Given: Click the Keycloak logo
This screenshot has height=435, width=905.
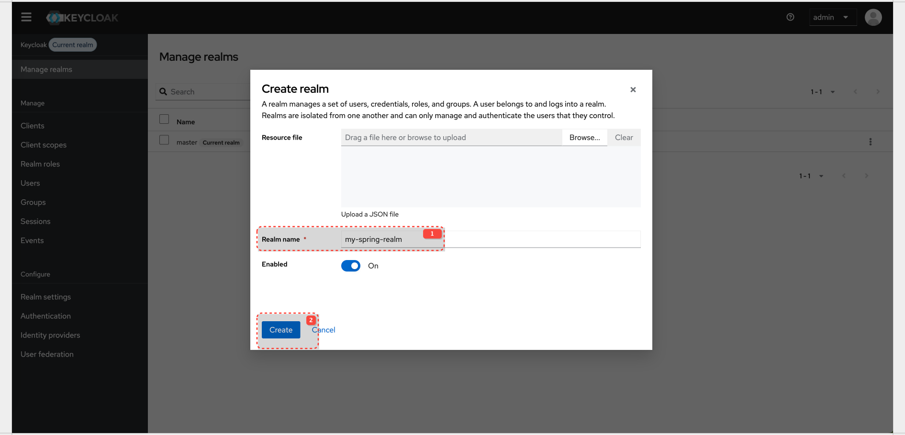Looking at the screenshot, I should [81, 17].
